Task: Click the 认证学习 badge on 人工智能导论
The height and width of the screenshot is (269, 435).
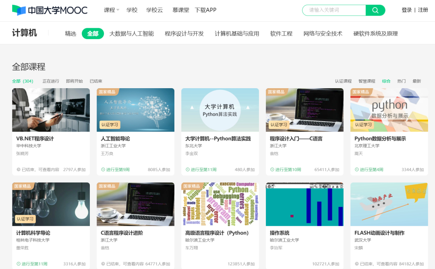Action: (x=110, y=125)
